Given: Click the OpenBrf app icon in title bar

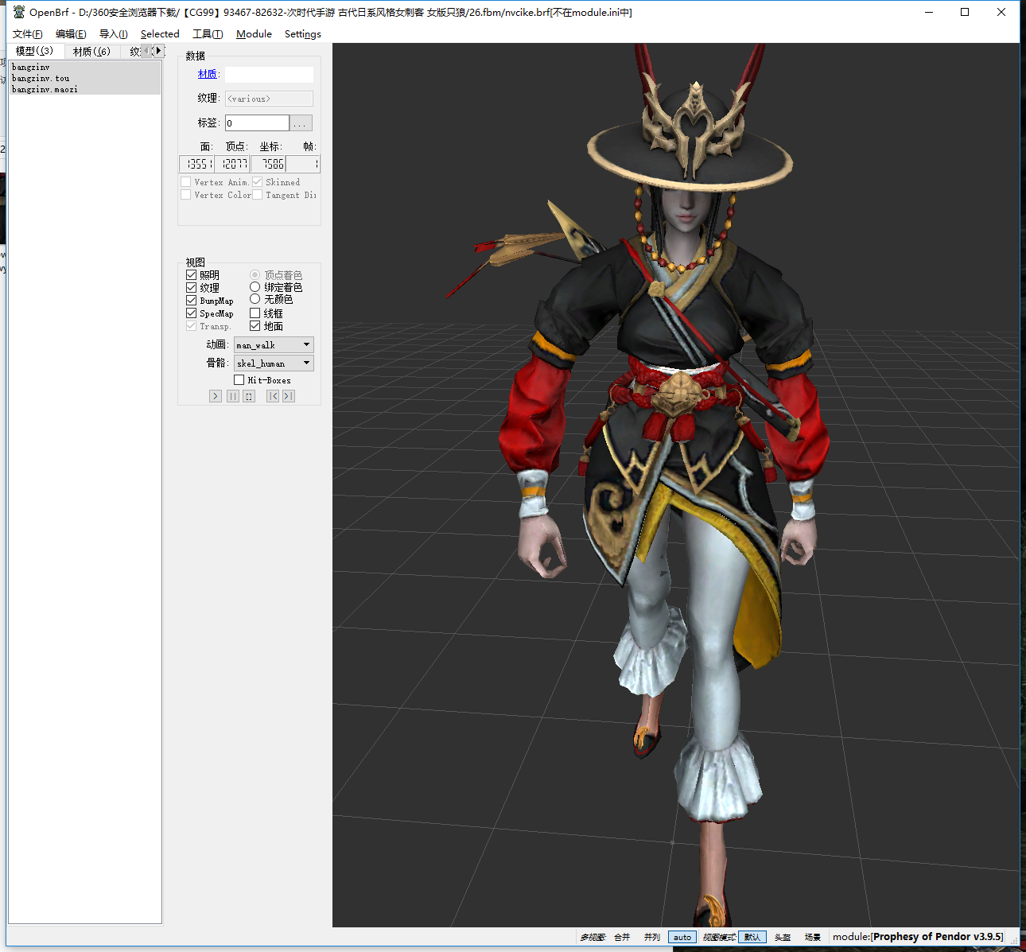Looking at the screenshot, I should [19, 12].
